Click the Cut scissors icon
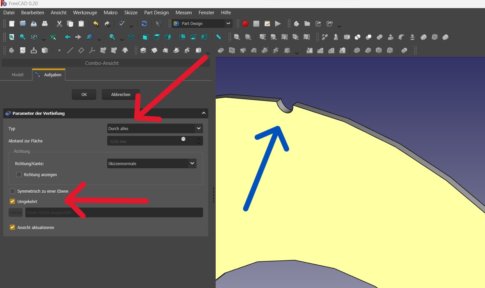This screenshot has height=288, width=485. (x=59, y=24)
